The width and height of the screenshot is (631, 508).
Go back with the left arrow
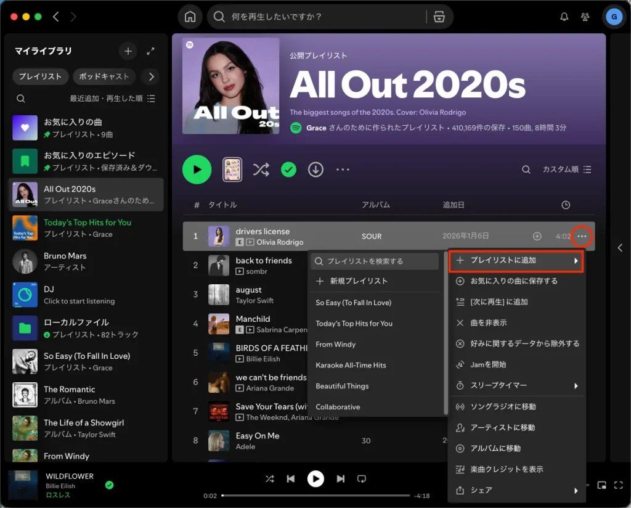pos(56,17)
